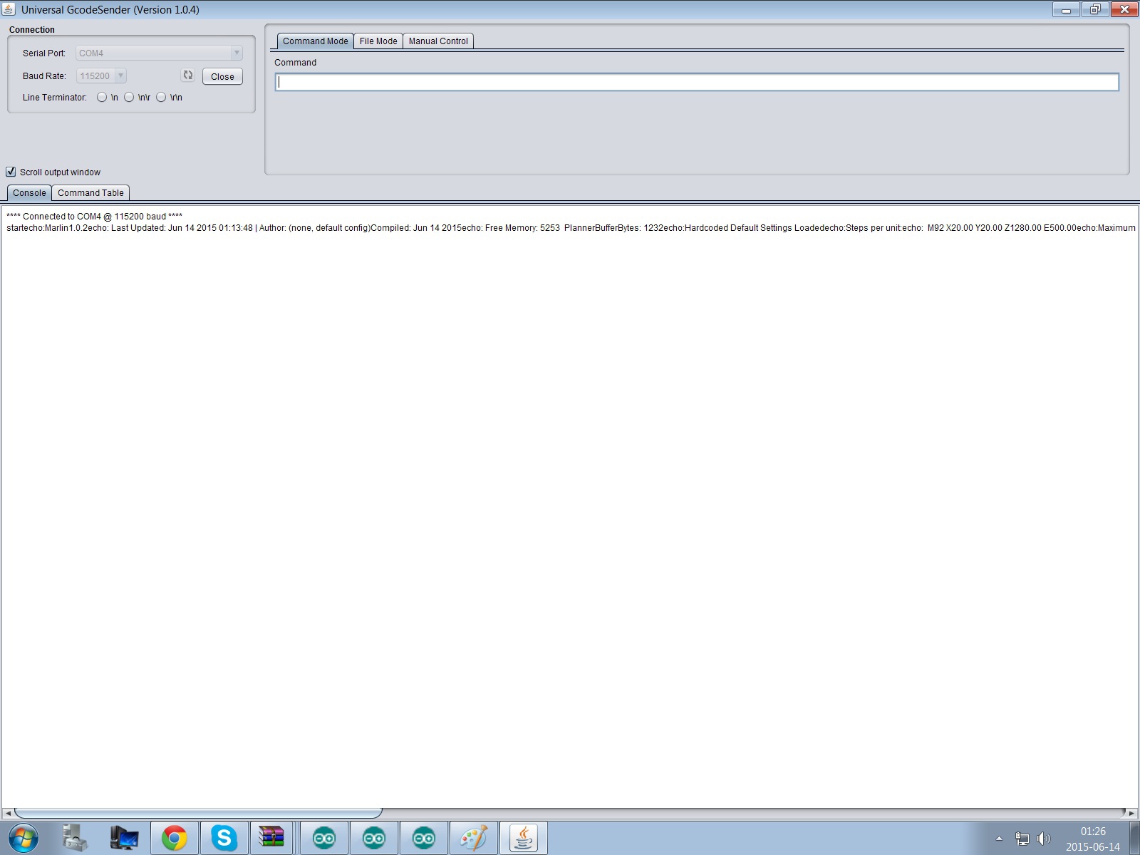Image resolution: width=1140 pixels, height=855 pixels.
Task: Restore down the Universal GcodeSender window
Action: [x=1095, y=9]
